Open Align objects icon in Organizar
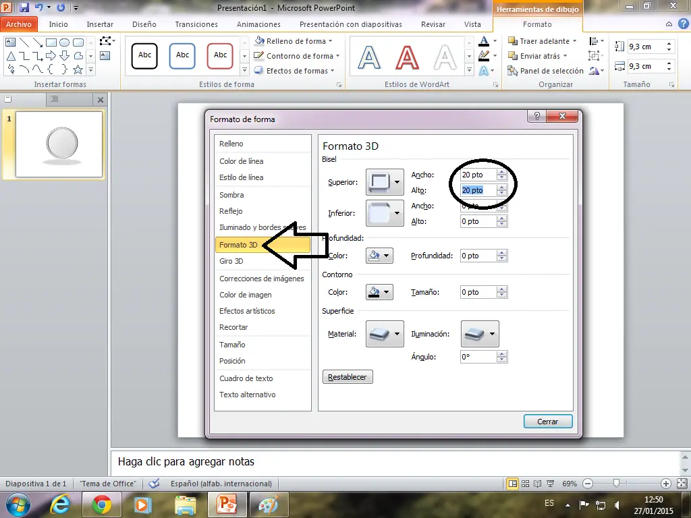Screen dimensions: 691x518 click(594, 41)
